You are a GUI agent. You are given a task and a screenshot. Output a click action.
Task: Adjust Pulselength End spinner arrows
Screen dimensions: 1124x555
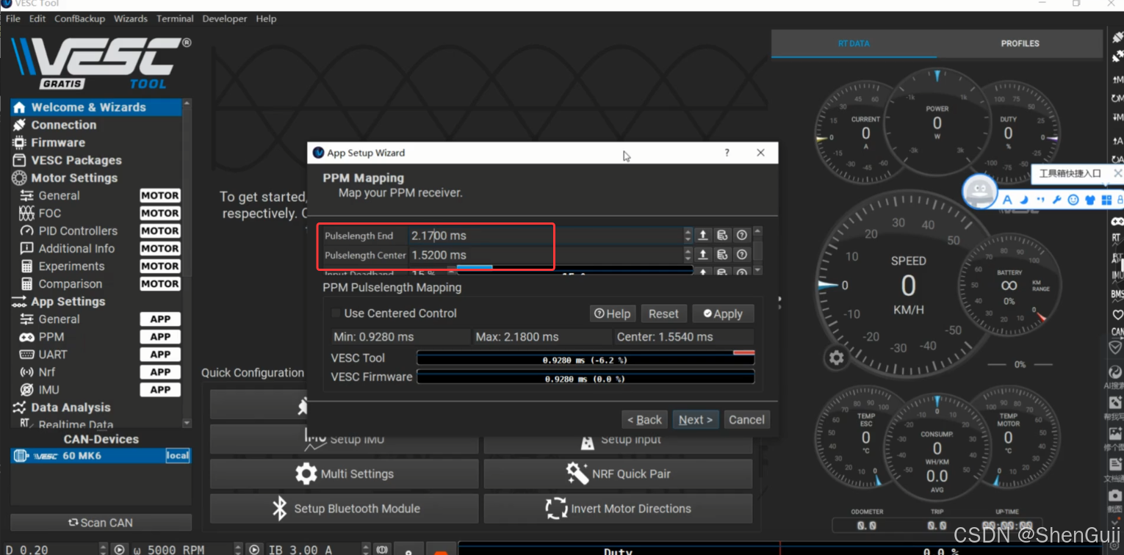(688, 235)
